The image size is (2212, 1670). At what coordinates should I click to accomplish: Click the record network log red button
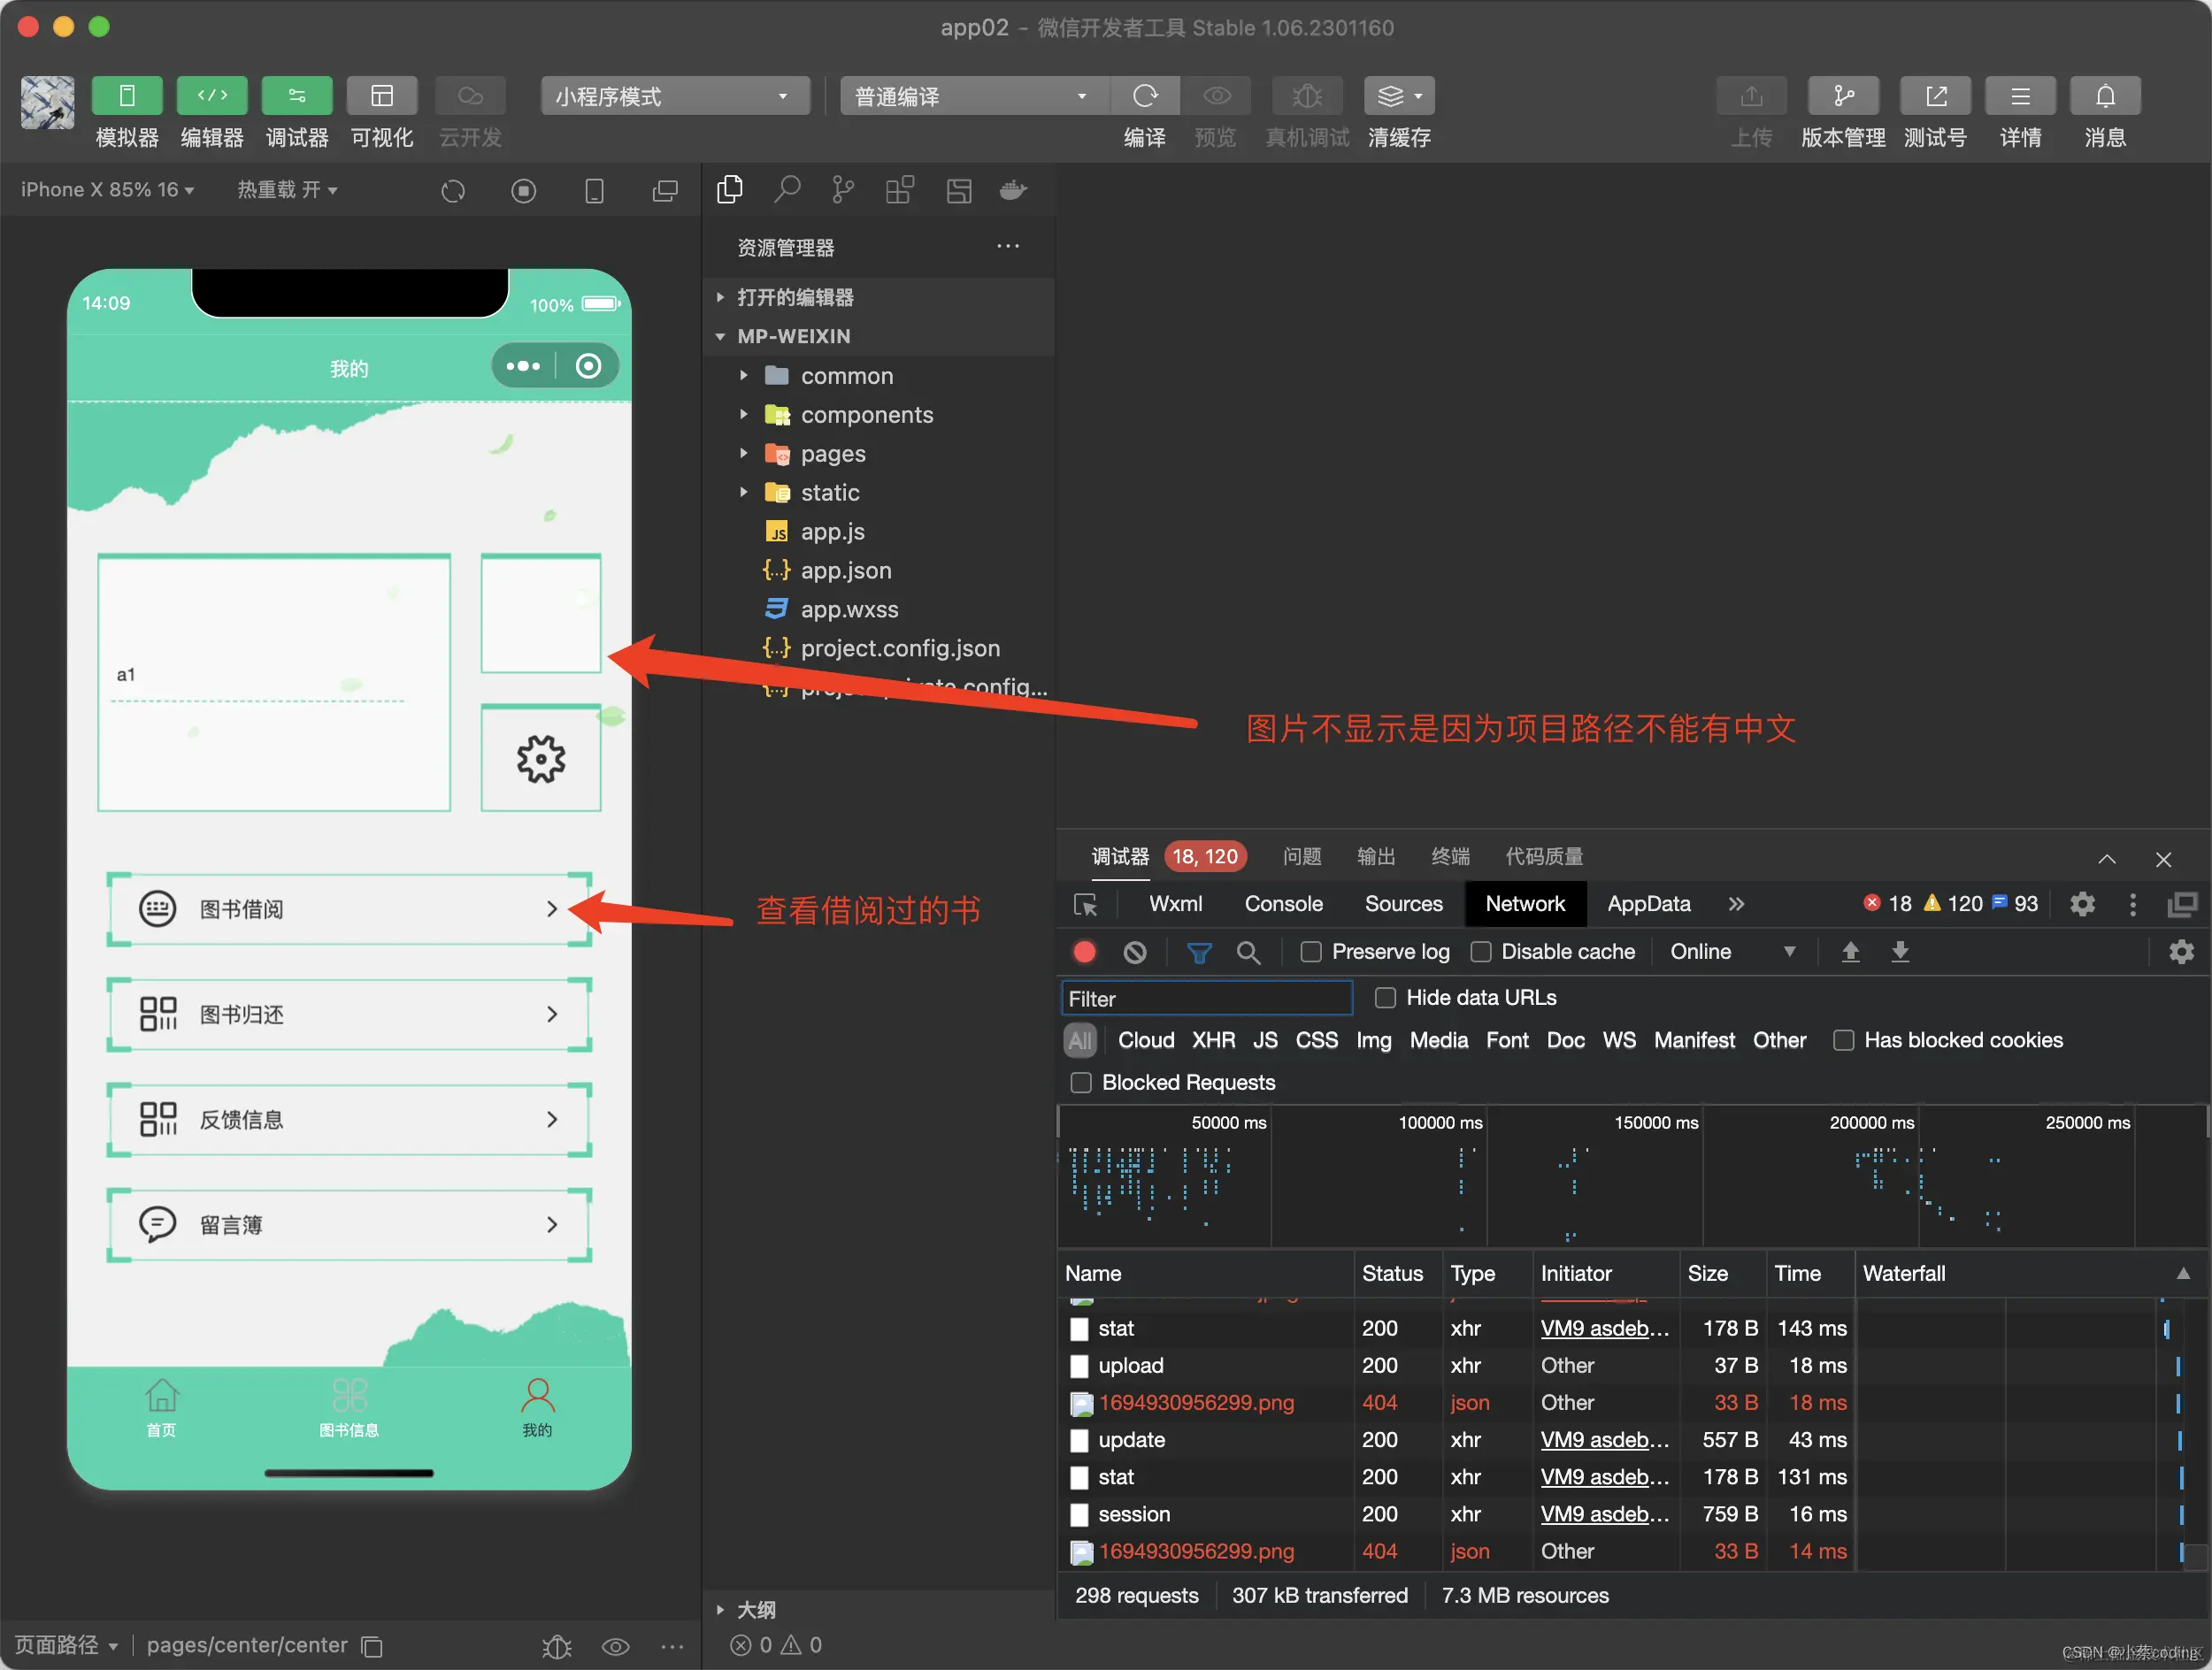(1084, 952)
